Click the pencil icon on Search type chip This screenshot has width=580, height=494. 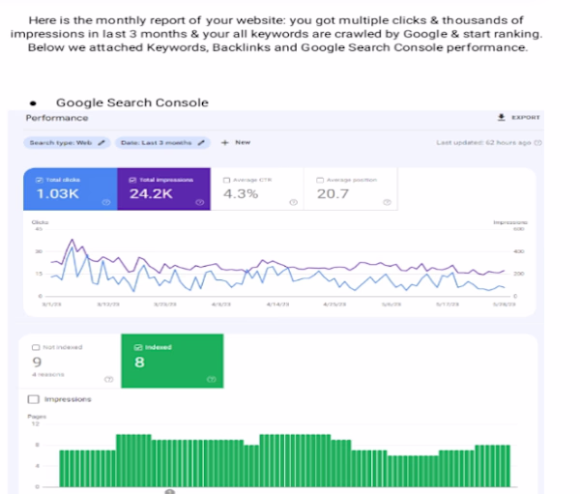click(x=101, y=143)
